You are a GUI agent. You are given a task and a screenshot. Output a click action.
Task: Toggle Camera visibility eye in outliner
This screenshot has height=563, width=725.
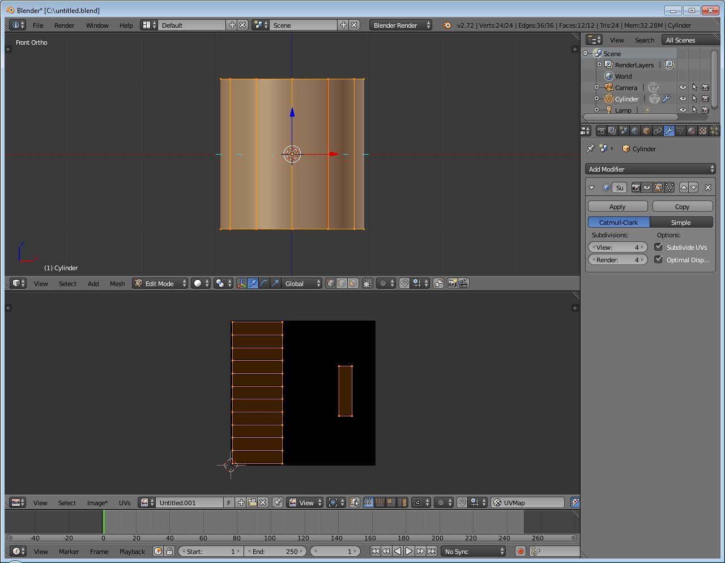click(x=683, y=87)
